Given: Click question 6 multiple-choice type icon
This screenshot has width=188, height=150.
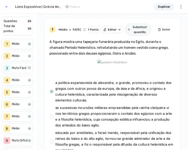Looking at the screenshot, I should (29, 104).
